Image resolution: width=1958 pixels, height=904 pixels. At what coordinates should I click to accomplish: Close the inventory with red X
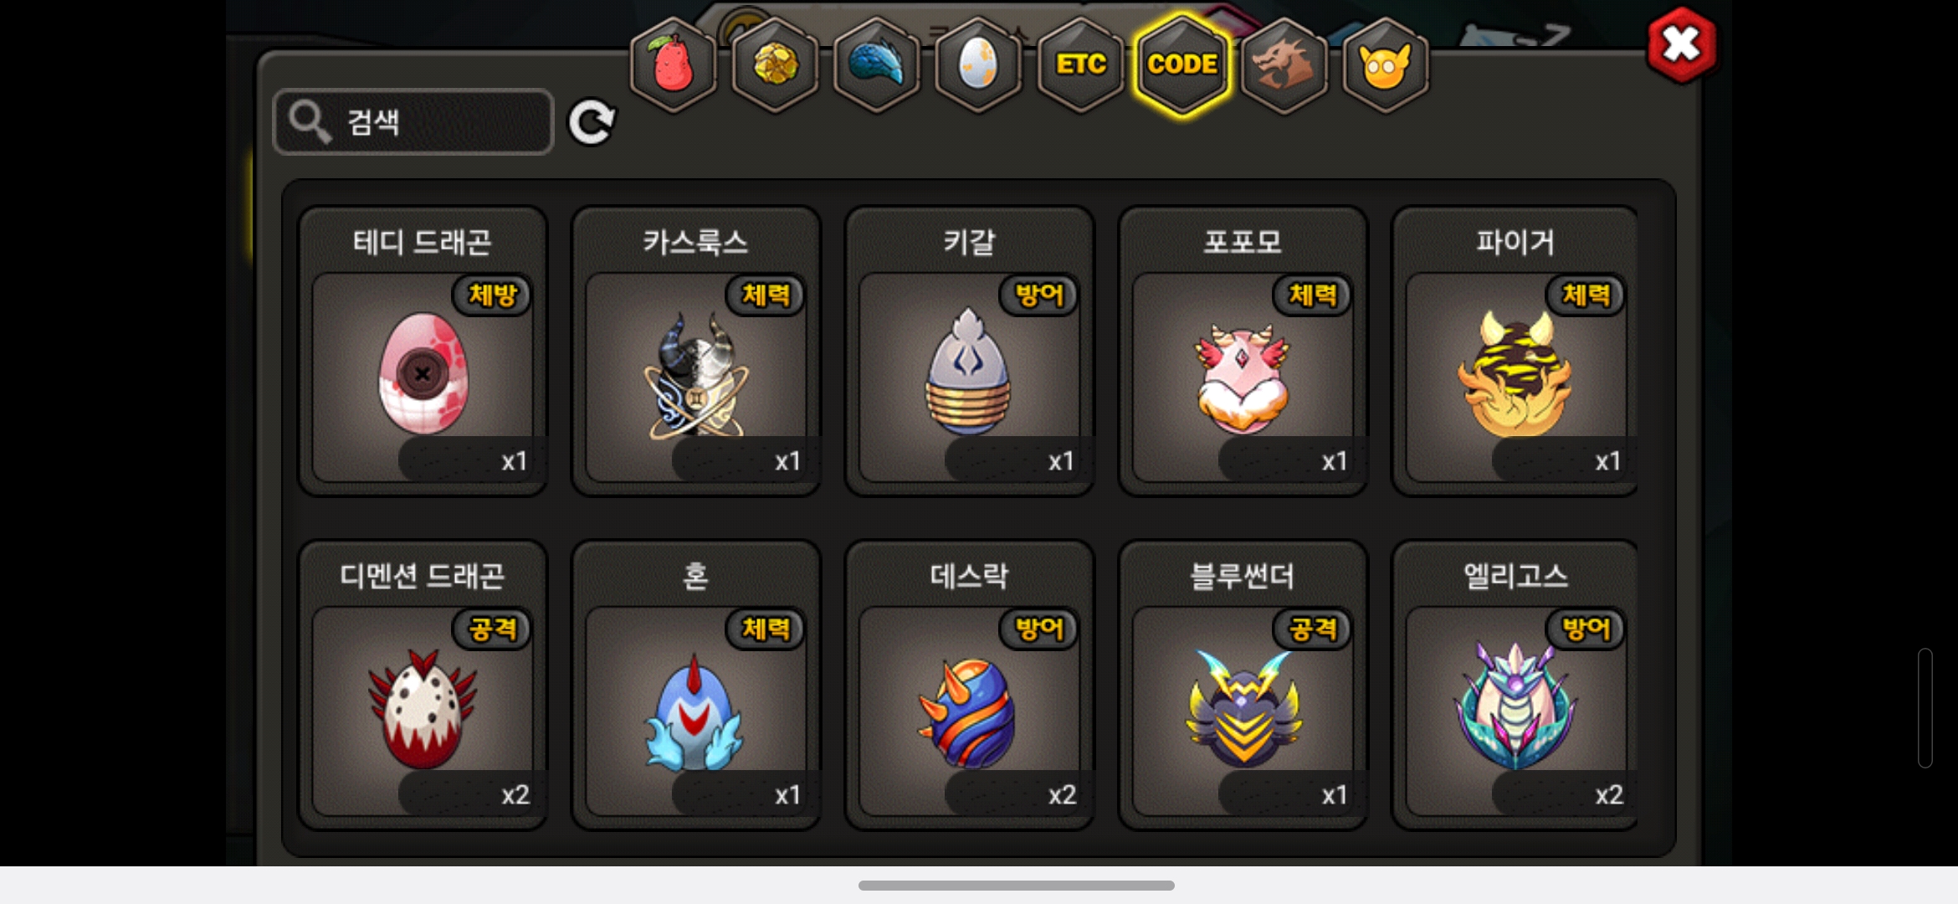(1682, 45)
